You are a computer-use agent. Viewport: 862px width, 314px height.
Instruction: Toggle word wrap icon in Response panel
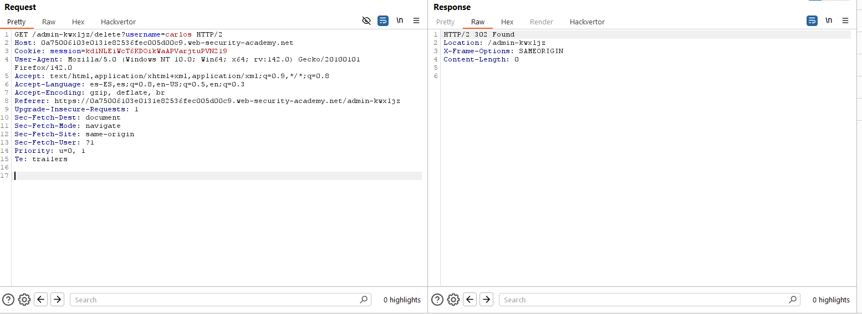[812, 21]
